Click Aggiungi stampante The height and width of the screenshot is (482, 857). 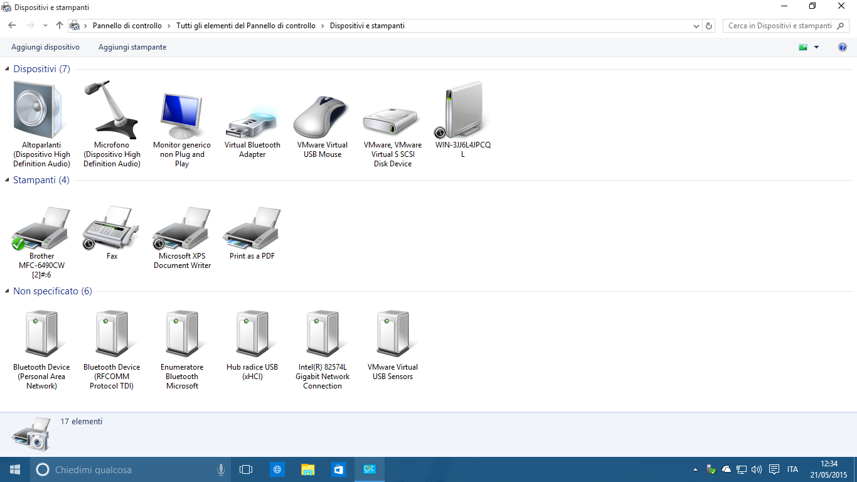coord(132,47)
